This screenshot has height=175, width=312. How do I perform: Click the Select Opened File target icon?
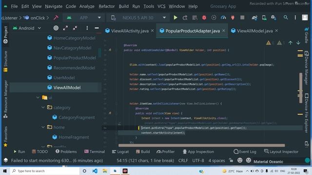tap(56, 28)
